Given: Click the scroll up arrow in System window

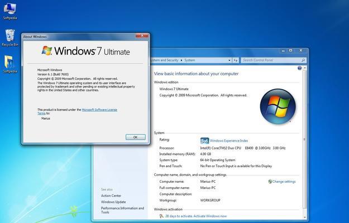Looking at the screenshot, I should click(x=304, y=68).
